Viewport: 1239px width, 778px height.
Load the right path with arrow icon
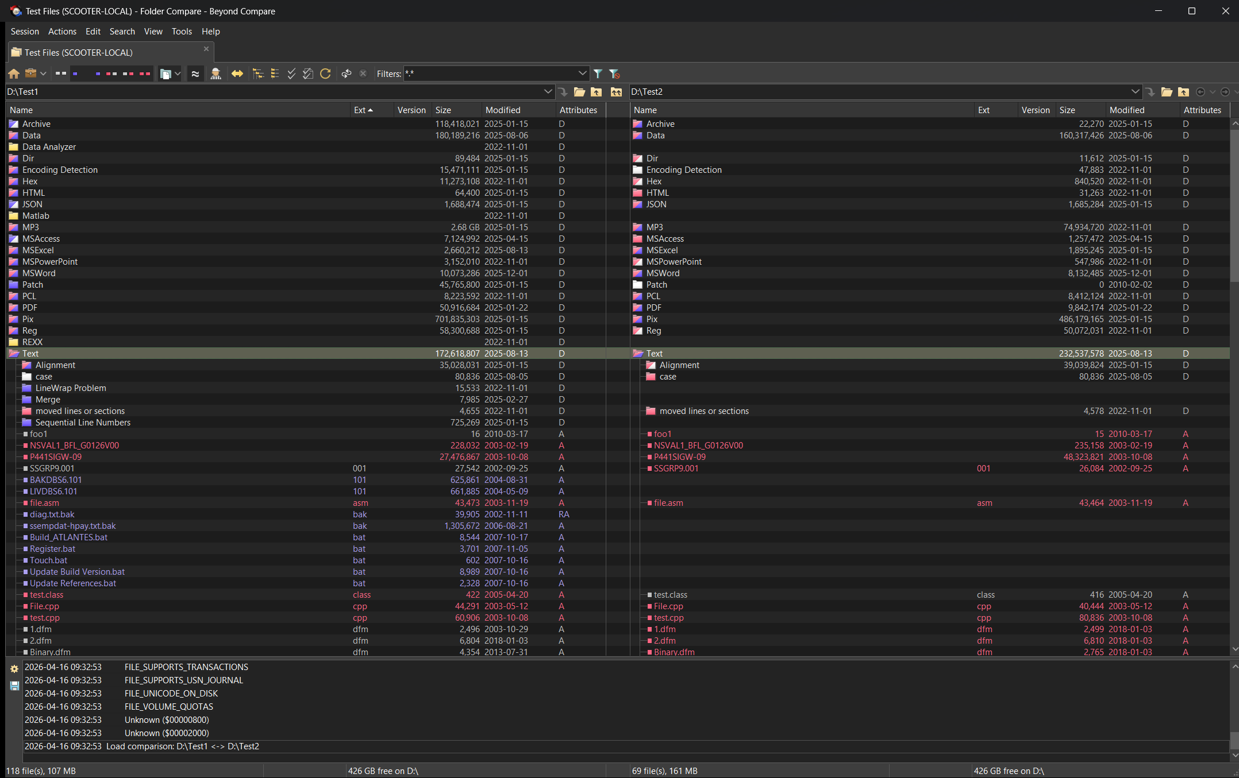(x=1150, y=92)
